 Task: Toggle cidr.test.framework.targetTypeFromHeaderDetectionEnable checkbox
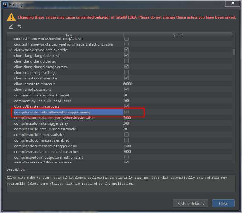pos(126,44)
